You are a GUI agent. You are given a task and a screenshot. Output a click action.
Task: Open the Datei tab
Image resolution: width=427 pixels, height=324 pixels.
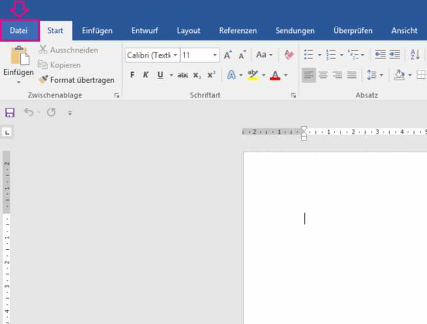pos(19,31)
